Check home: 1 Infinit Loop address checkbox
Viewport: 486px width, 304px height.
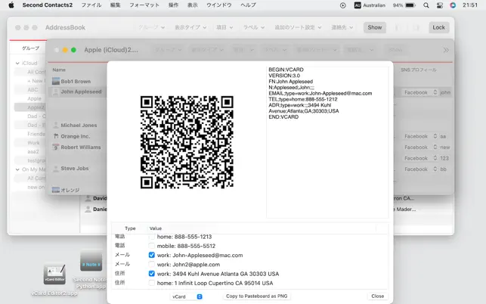click(152, 283)
